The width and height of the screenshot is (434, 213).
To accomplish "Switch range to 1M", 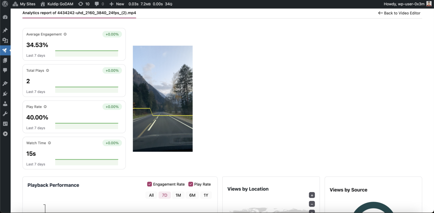I will pyautogui.click(x=178, y=195).
